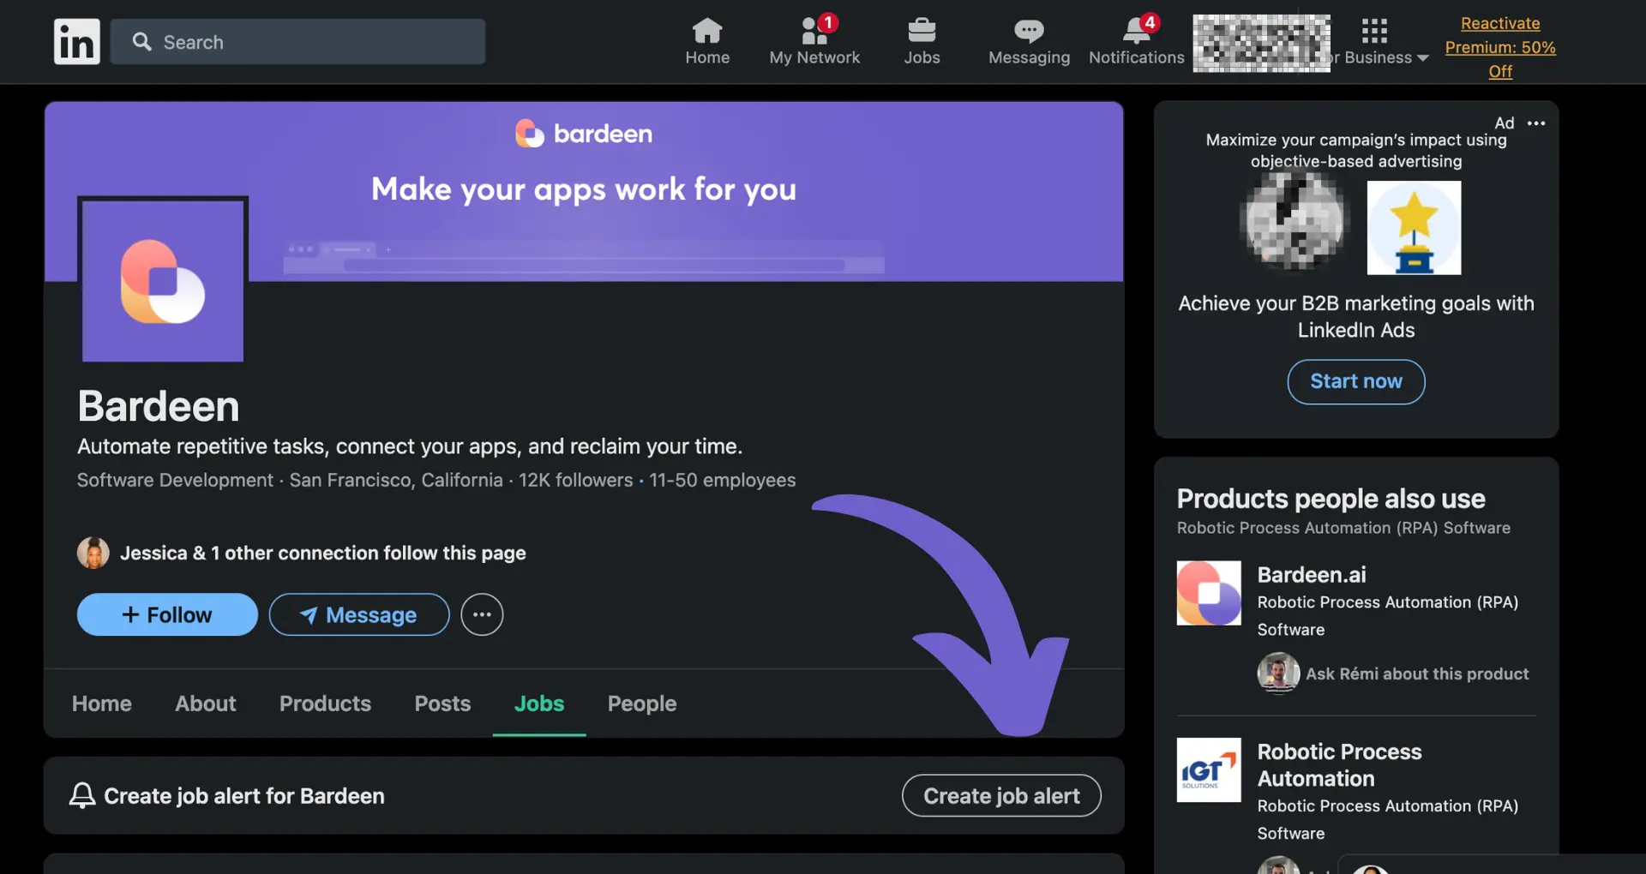Screen dimensions: 1646x874
Task: Click the Bardeen.ai product logo
Action: 1209,593
